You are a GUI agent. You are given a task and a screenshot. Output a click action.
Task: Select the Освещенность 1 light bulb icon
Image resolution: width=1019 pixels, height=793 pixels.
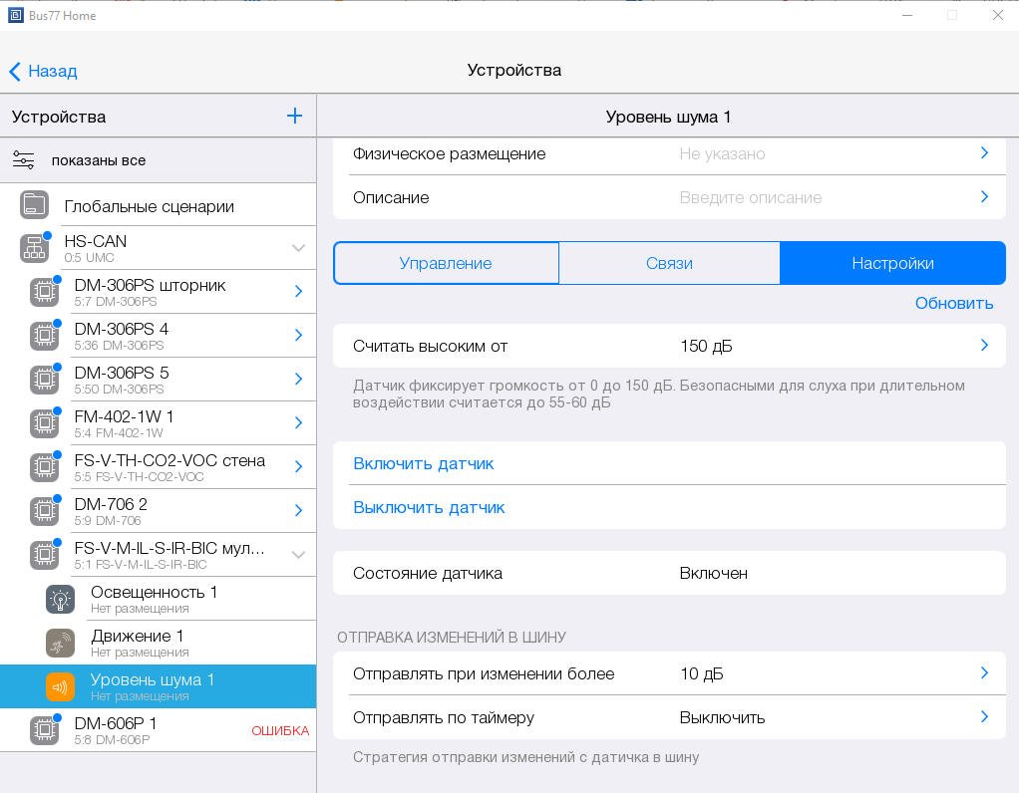pos(60,600)
